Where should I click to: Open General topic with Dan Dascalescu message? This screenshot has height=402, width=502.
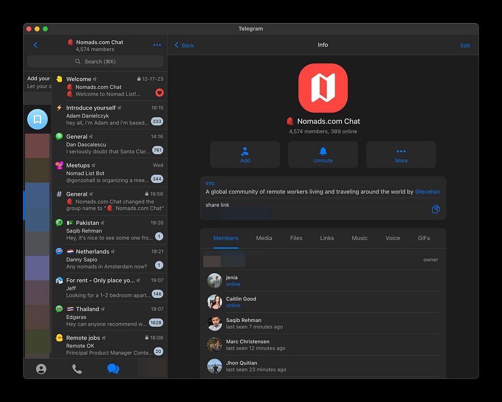pyautogui.click(x=109, y=144)
